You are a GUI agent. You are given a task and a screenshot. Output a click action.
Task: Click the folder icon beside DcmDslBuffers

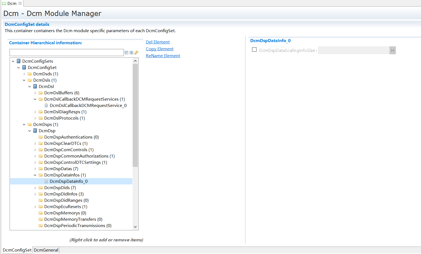40,93
